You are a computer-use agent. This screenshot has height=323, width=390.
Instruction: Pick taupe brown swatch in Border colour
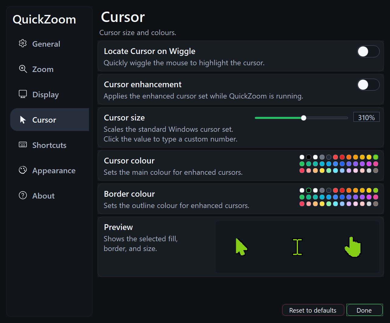376,204
